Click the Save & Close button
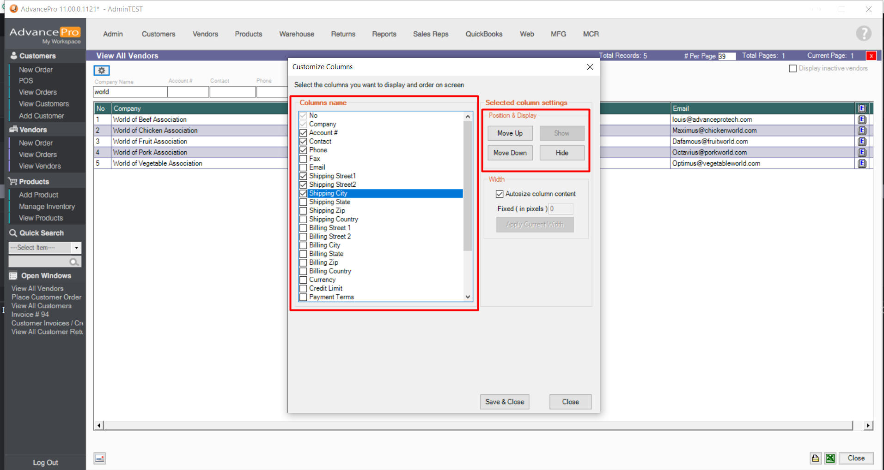Screen dimensions: 884x470 tap(505, 402)
